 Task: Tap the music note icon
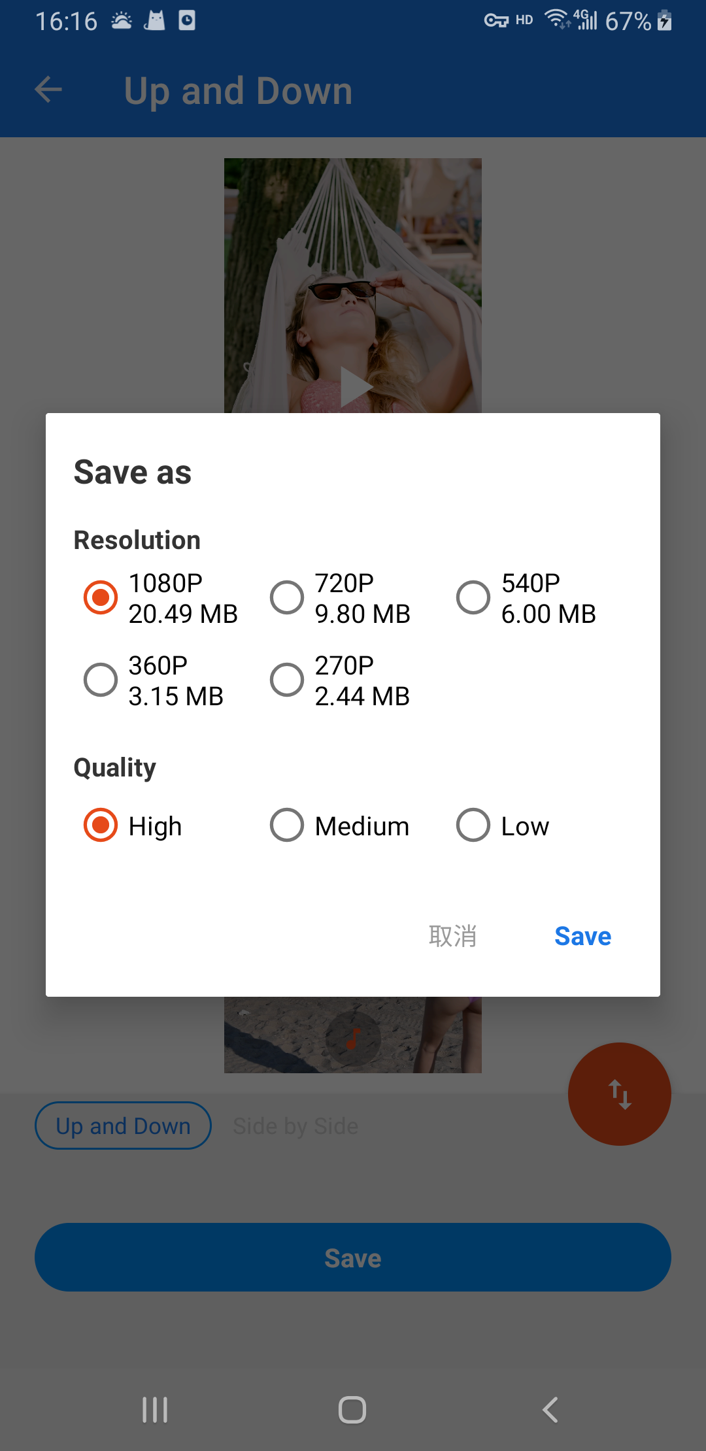click(x=353, y=1038)
